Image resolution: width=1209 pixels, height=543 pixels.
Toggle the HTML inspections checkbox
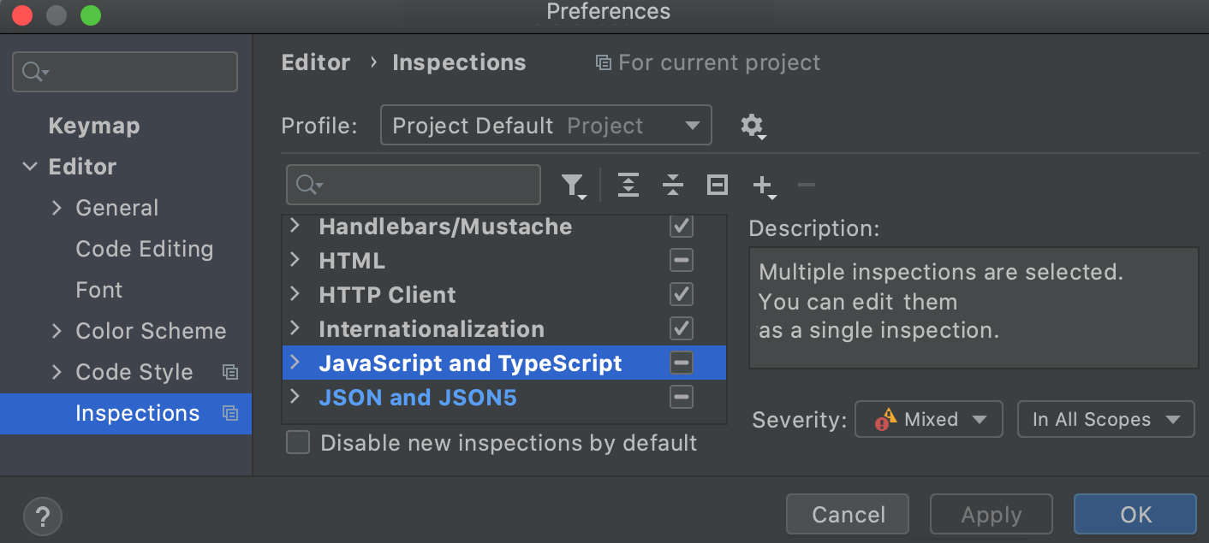point(681,260)
